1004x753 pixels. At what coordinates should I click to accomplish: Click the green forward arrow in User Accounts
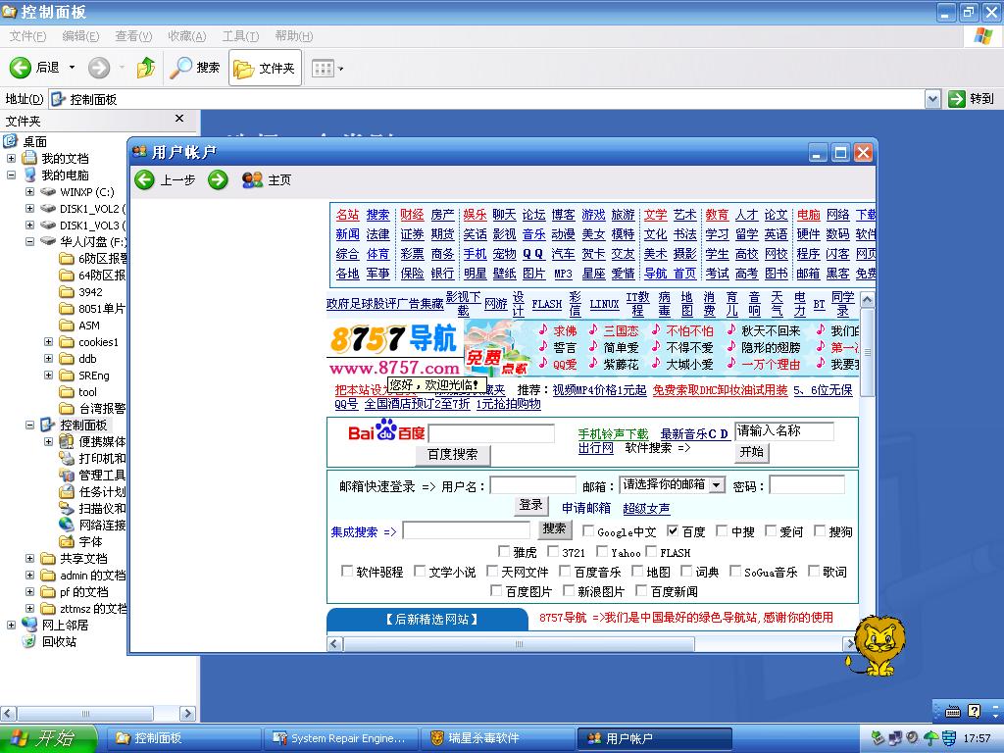pyautogui.click(x=218, y=179)
